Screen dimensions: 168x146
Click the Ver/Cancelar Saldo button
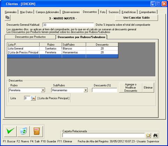coord(136,18)
